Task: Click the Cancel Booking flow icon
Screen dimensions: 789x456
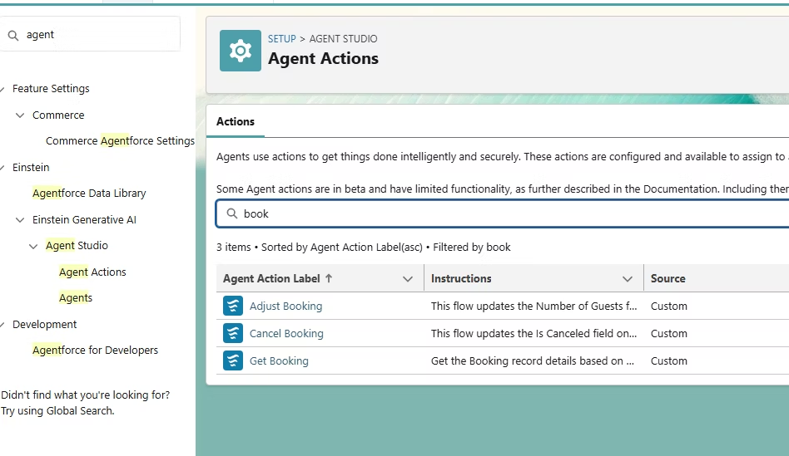Action: 233,333
